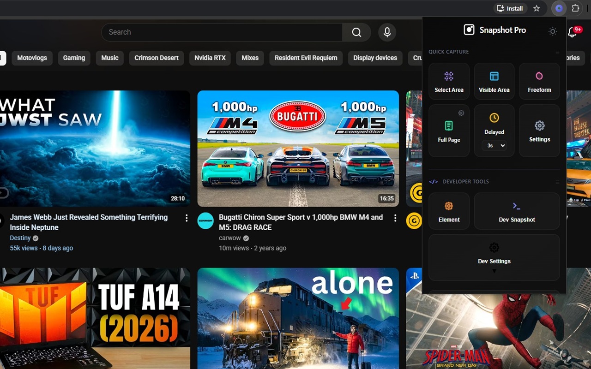Visit the Destiny channel link
The width and height of the screenshot is (591, 369).
(x=20, y=238)
